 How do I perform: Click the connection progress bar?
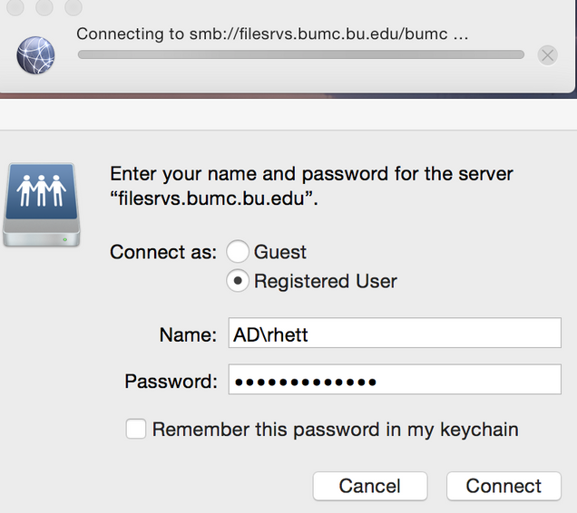point(301,54)
